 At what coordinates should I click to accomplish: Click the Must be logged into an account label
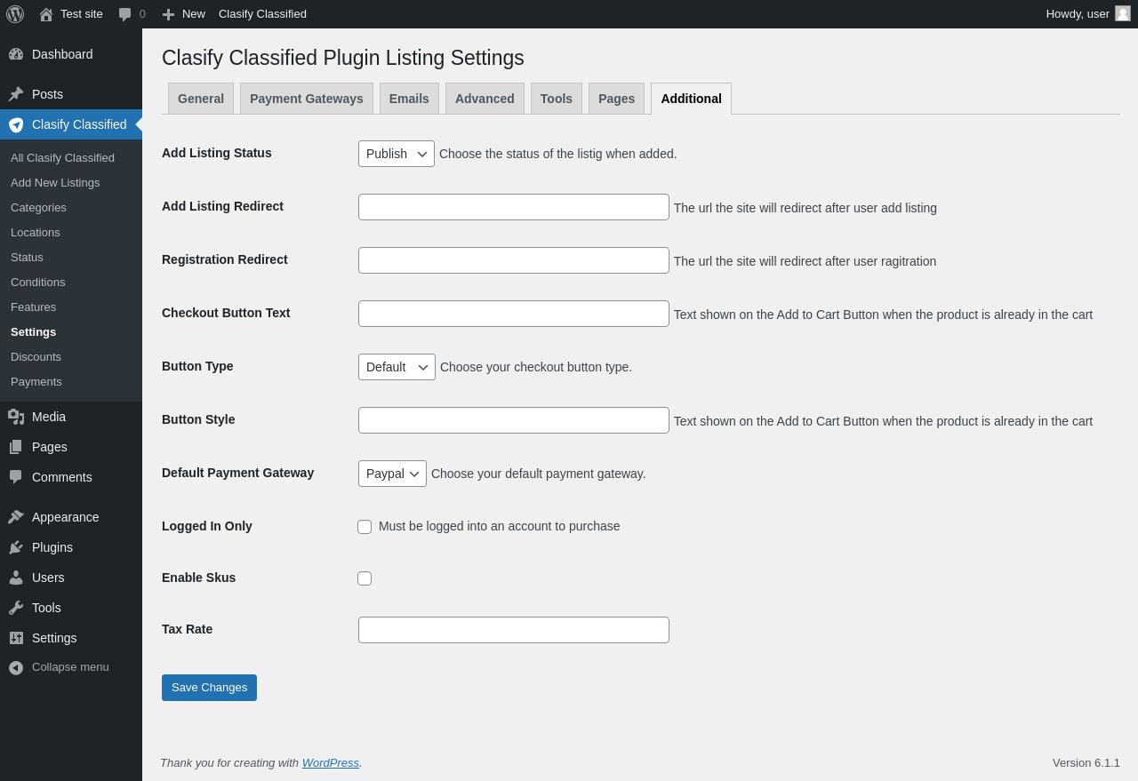(500, 526)
